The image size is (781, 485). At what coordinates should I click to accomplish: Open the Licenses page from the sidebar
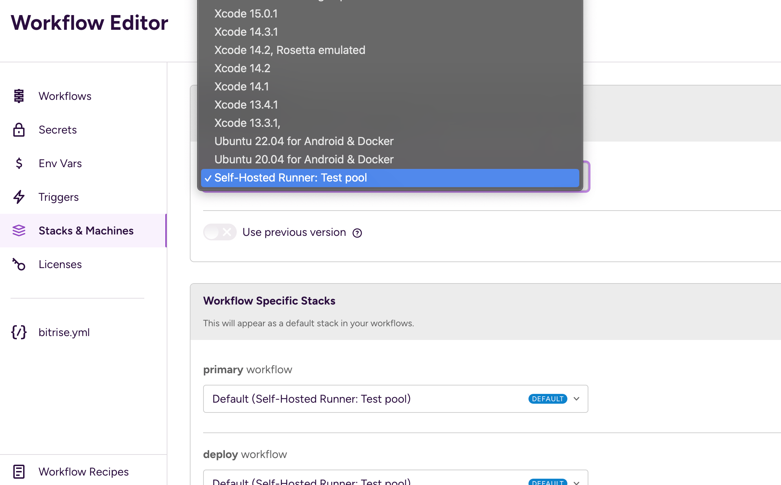(x=60, y=264)
